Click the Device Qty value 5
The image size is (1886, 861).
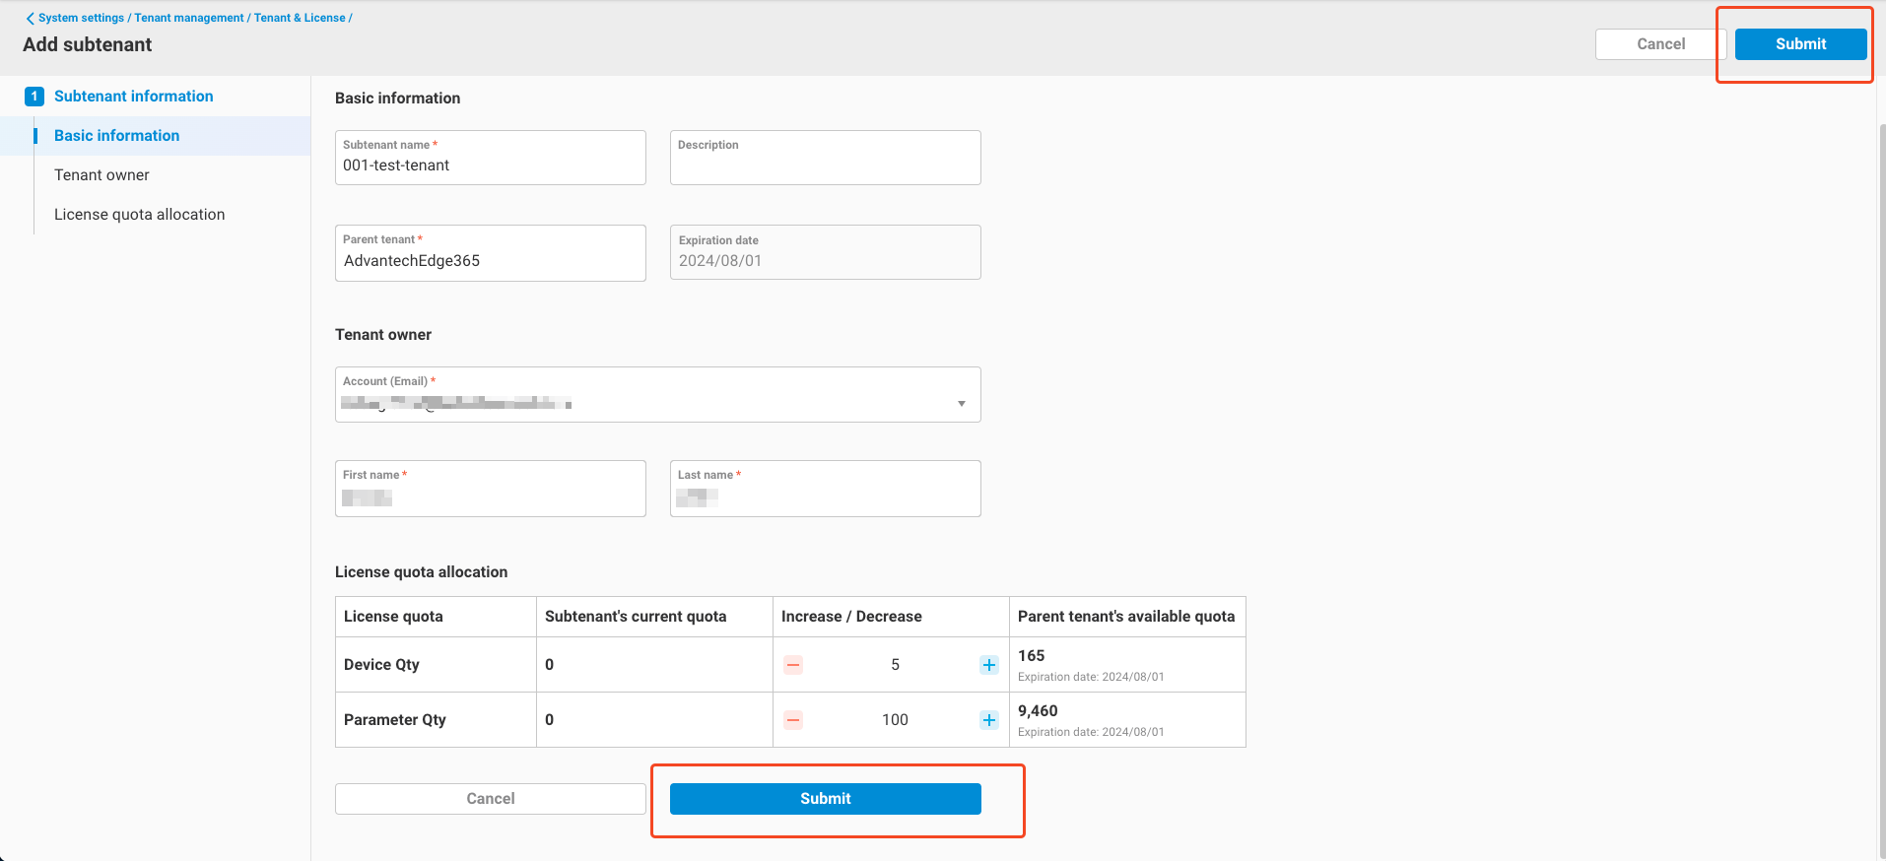(x=895, y=665)
